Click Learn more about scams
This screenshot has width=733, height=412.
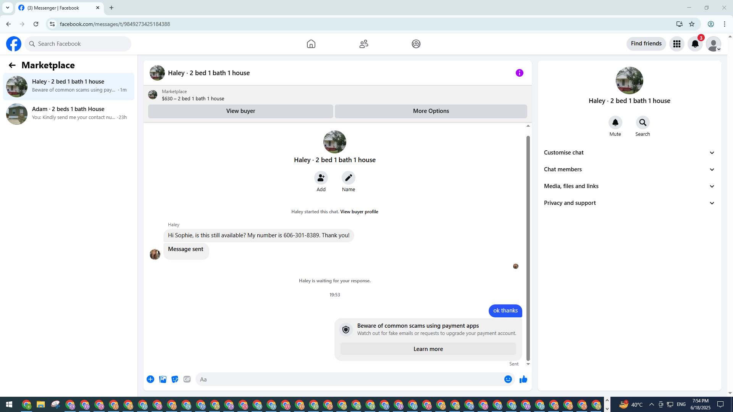pyautogui.click(x=428, y=349)
